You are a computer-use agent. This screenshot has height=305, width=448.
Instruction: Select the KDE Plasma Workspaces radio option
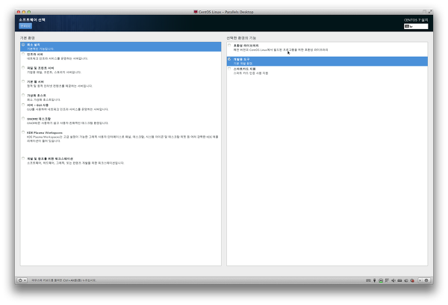[23, 132]
